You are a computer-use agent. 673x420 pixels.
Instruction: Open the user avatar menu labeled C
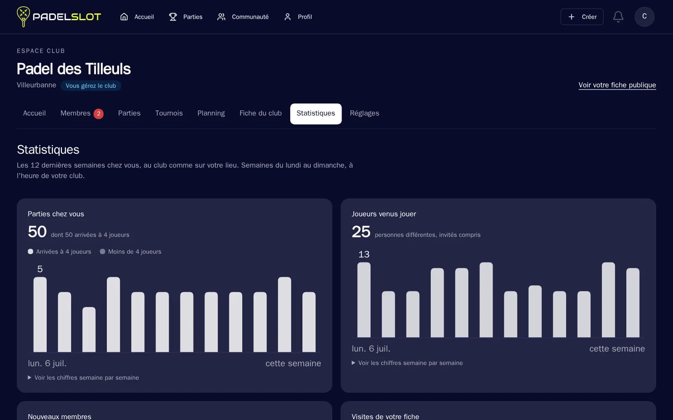[644, 17]
